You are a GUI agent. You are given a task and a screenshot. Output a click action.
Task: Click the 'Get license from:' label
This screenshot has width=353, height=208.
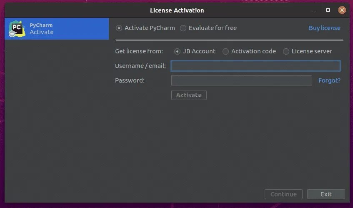click(139, 51)
